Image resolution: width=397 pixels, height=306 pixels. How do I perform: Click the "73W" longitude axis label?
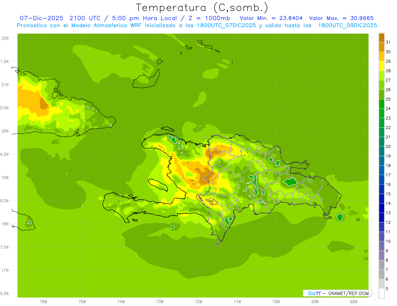point(160,301)
